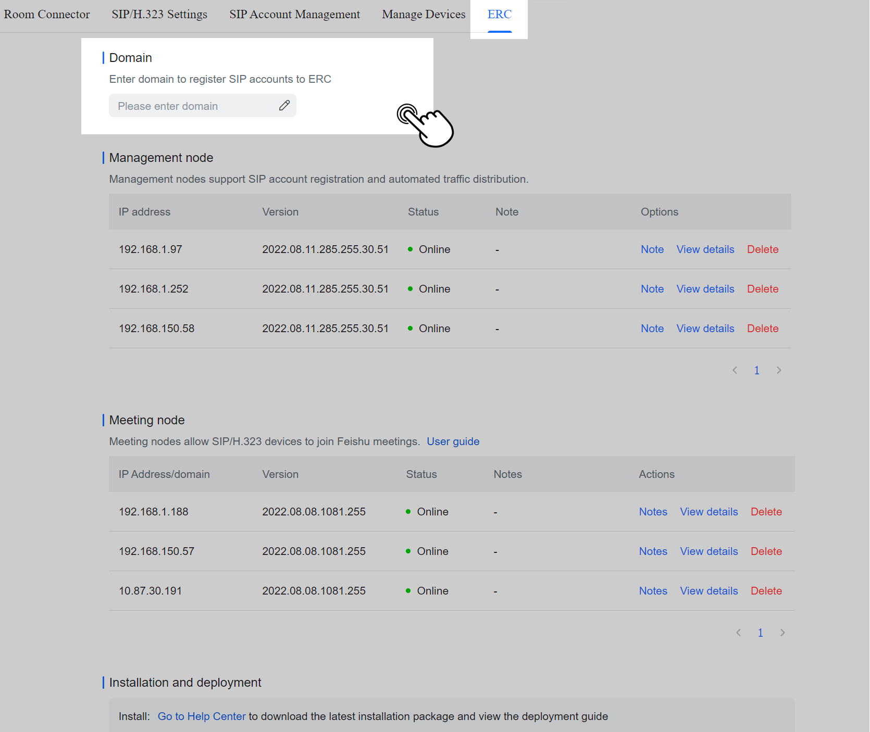View details for node 192.168.1.97
This screenshot has width=870, height=732.
click(x=705, y=249)
